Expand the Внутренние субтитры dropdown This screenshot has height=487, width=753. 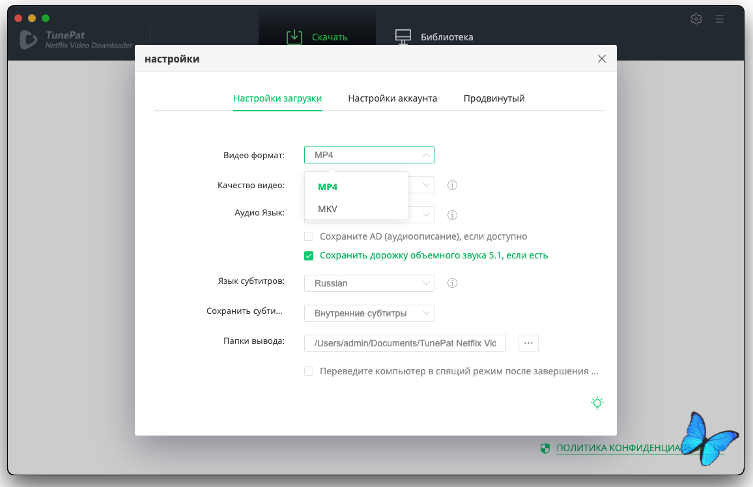369,313
